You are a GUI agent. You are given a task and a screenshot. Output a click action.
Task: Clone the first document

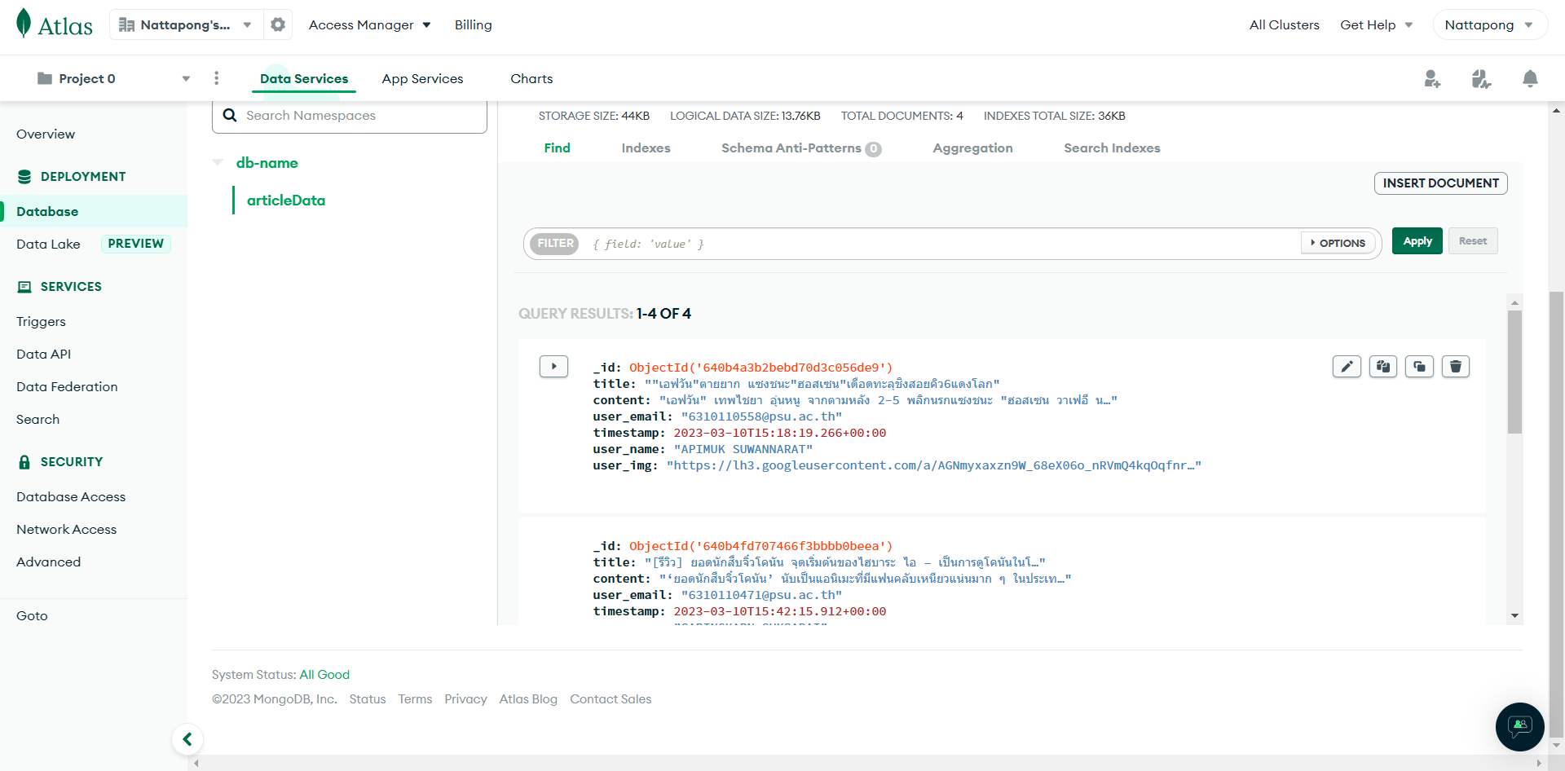(1419, 367)
